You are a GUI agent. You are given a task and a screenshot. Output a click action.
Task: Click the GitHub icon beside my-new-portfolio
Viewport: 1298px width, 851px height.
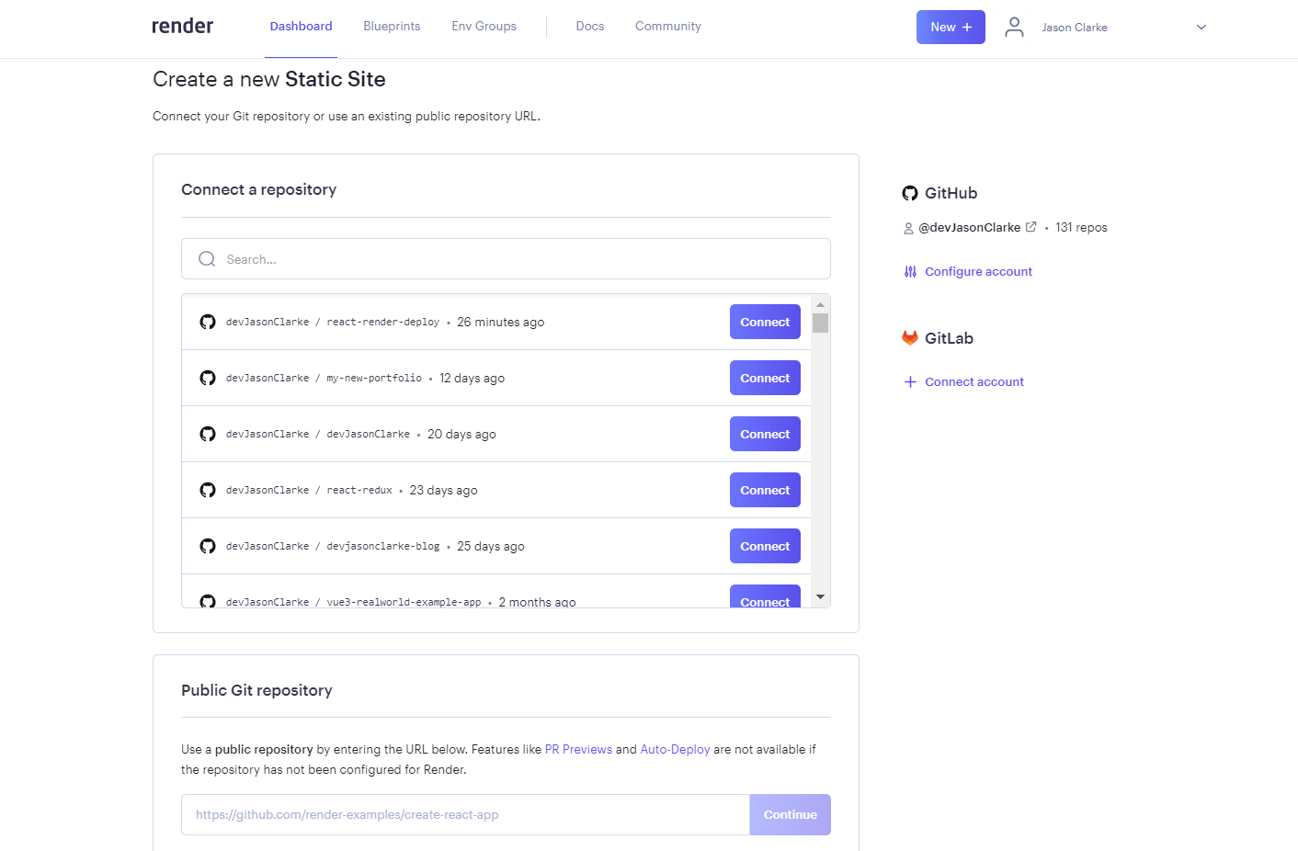point(208,378)
